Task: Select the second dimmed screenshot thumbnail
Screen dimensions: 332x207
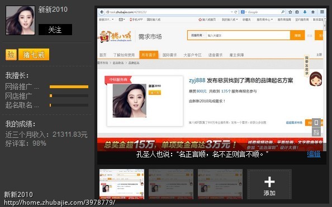Action: point(171,184)
